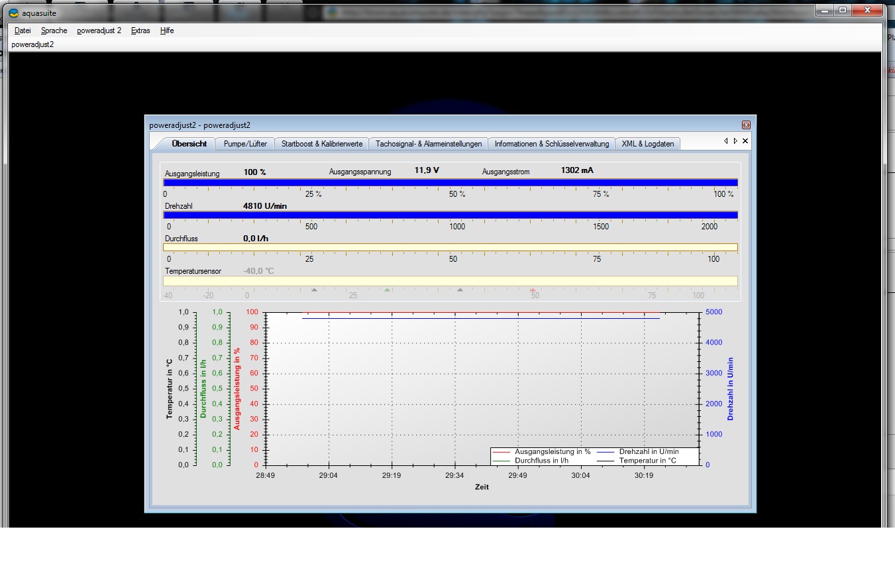Maximize the aquasuite window
This screenshot has height=572, width=895.
tap(843, 11)
